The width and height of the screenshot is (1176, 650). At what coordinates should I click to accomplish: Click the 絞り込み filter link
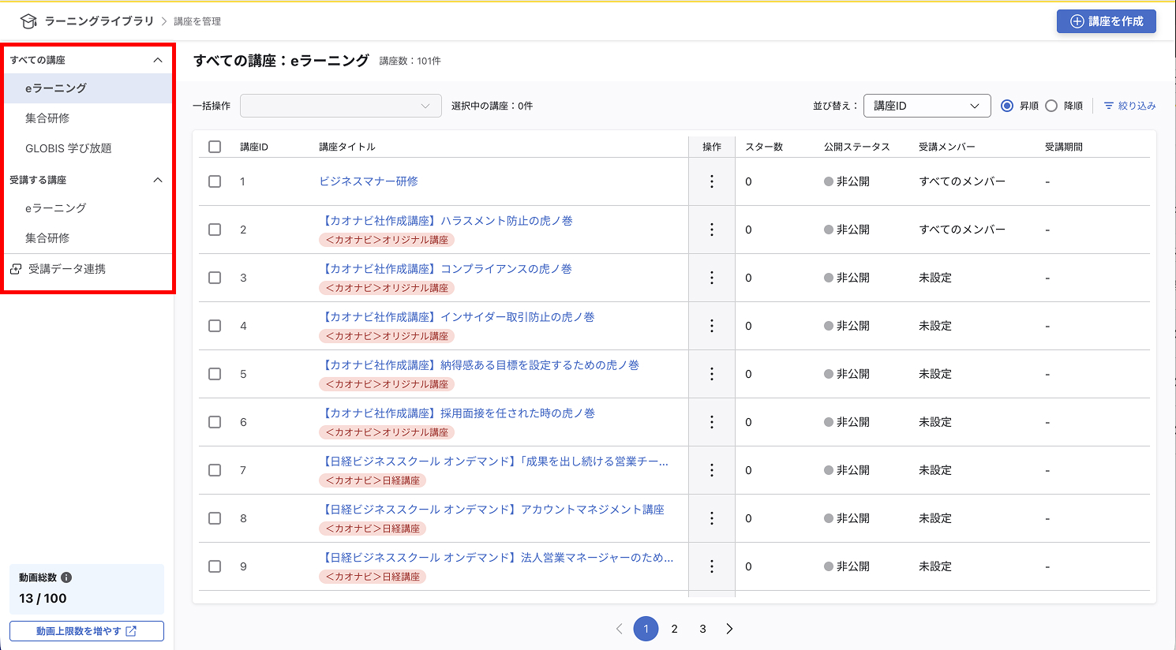[x=1129, y=106]
